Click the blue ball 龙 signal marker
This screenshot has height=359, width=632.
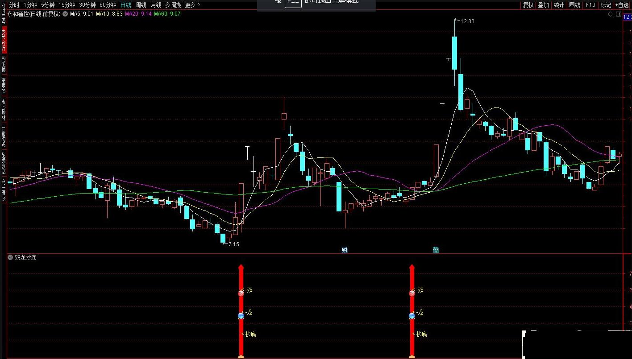coord(241,316)
